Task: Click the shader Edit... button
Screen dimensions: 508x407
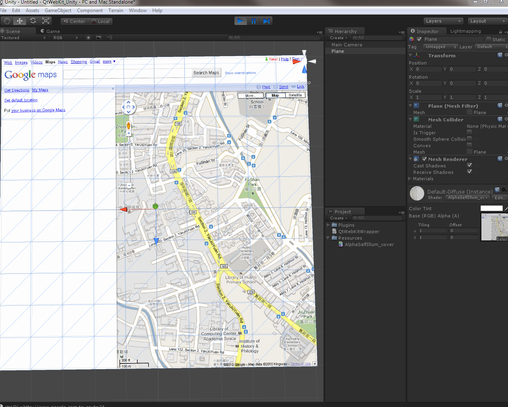Action: pyautogui.click(x=500, y=198)
